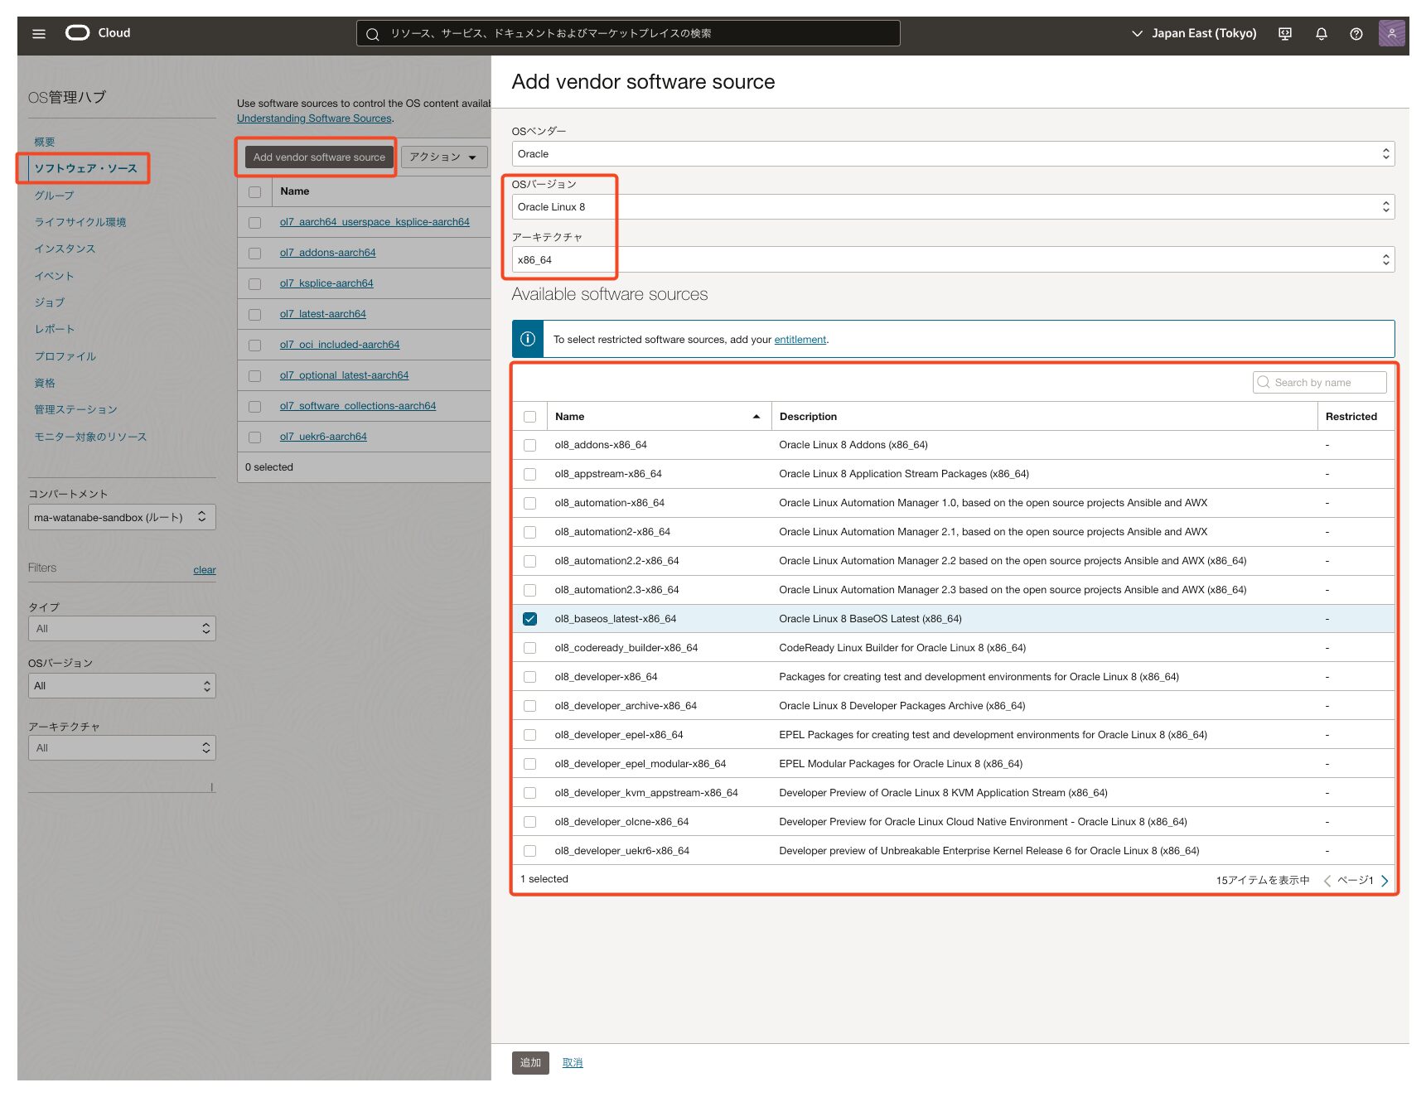Click the entitlement link
The height and width of the screenshot is (1097, 1426).
800,340
